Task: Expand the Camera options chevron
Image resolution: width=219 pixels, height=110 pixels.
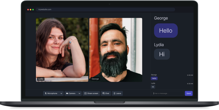Action: [79, 93]
